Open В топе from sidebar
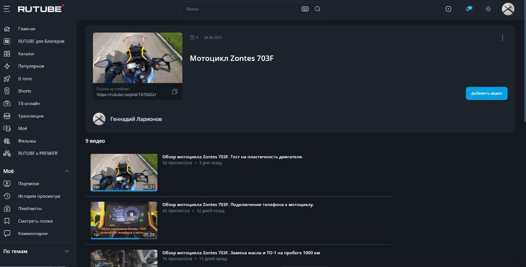The height and width of the screenshot is (267, 526). click(x=25, y=79)
